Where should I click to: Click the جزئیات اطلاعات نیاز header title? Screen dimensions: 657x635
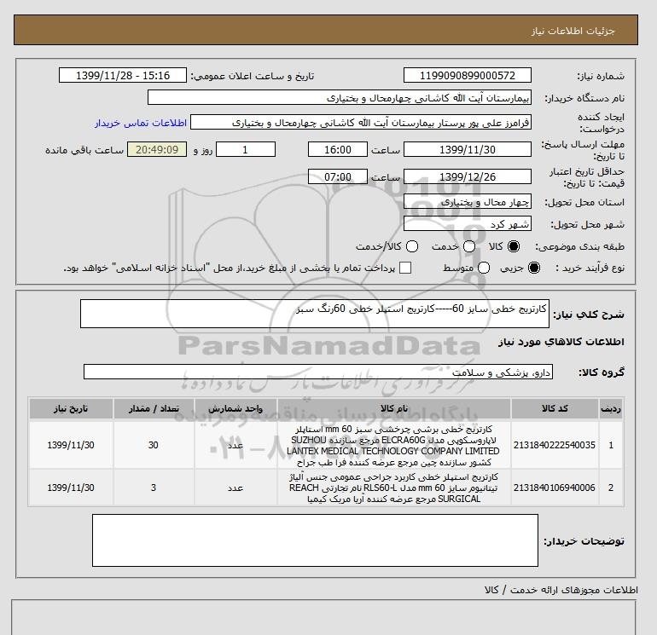(573, 31)
